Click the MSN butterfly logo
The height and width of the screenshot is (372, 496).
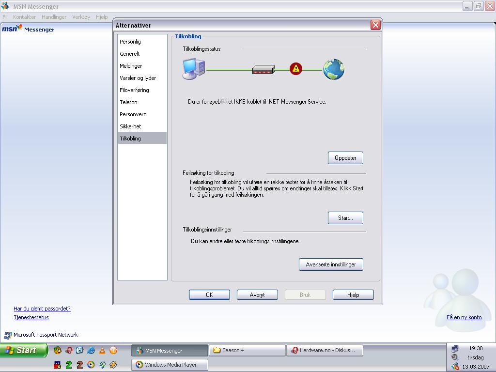coord(12,29)
